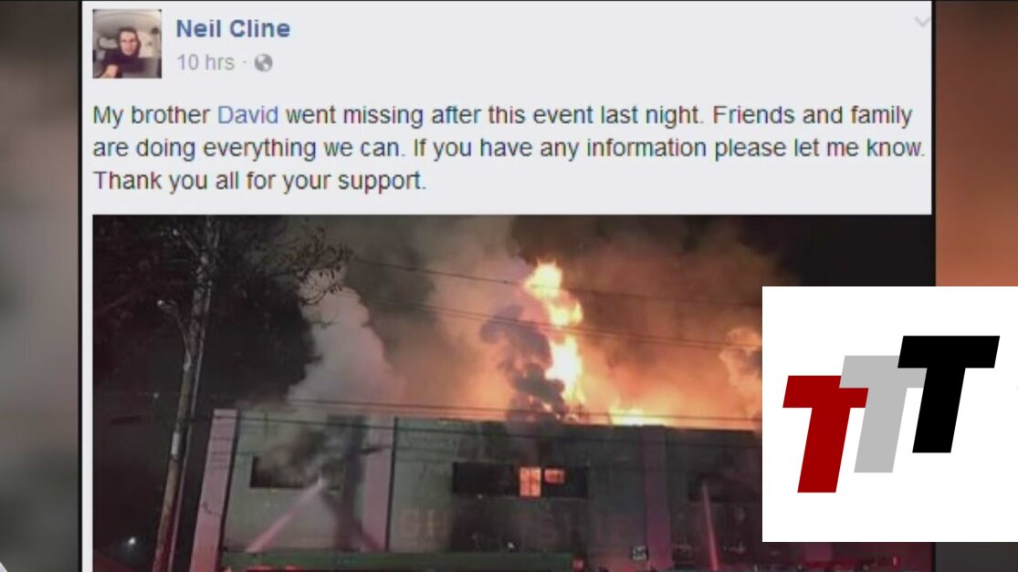Open the 10 hrs timestamp link
1018x572 pixels.
[x=205, y=62]
